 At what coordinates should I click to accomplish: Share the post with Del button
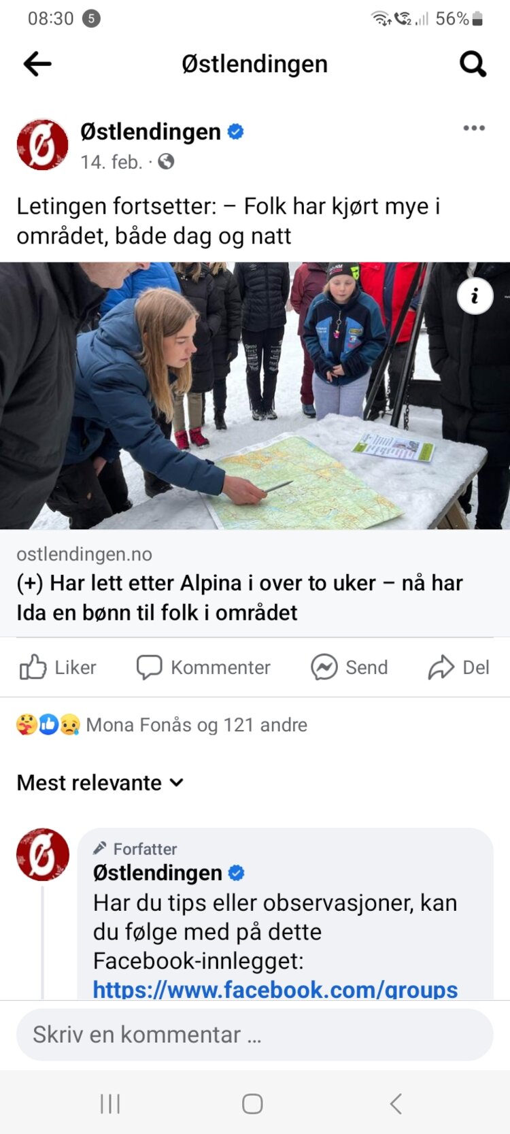click(459, 667)
